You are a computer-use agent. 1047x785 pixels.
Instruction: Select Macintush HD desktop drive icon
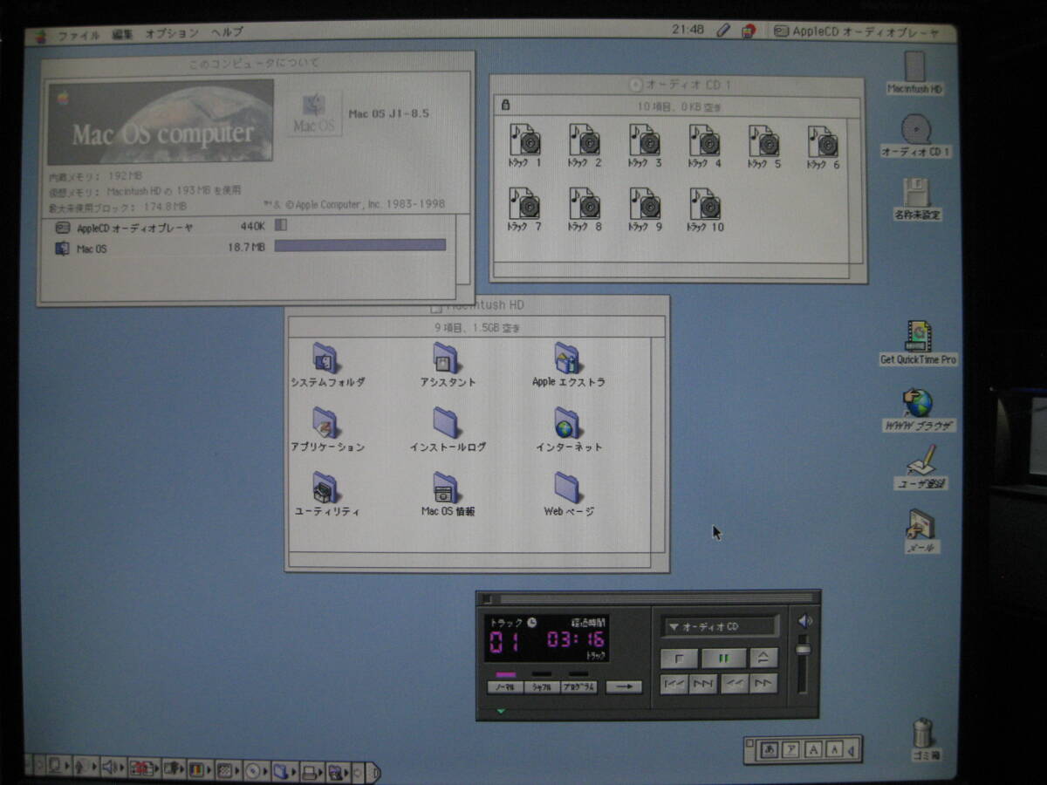click(914, 73)
